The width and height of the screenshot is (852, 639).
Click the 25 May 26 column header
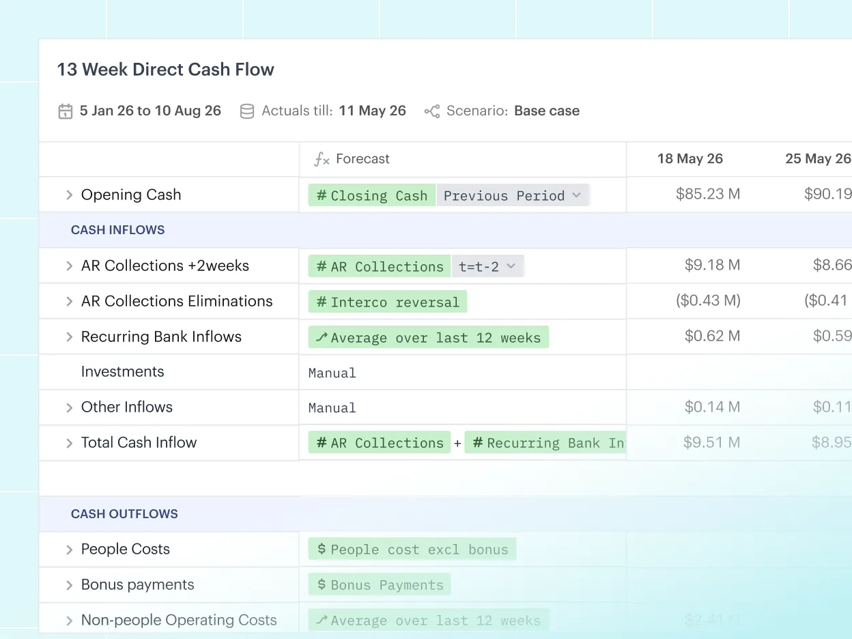(818, 158)
